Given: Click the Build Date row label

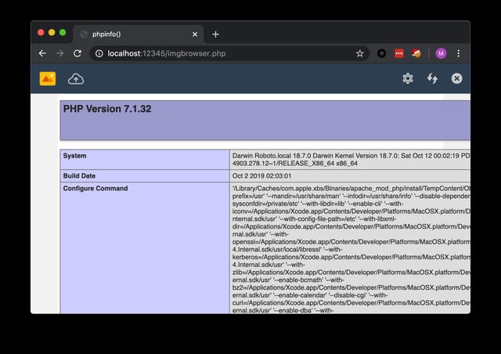Looking at the screenshot, I should (x=79, y=176).
